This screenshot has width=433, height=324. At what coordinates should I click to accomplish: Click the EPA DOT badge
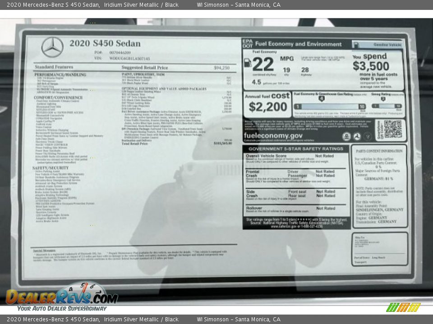[248, 44]
